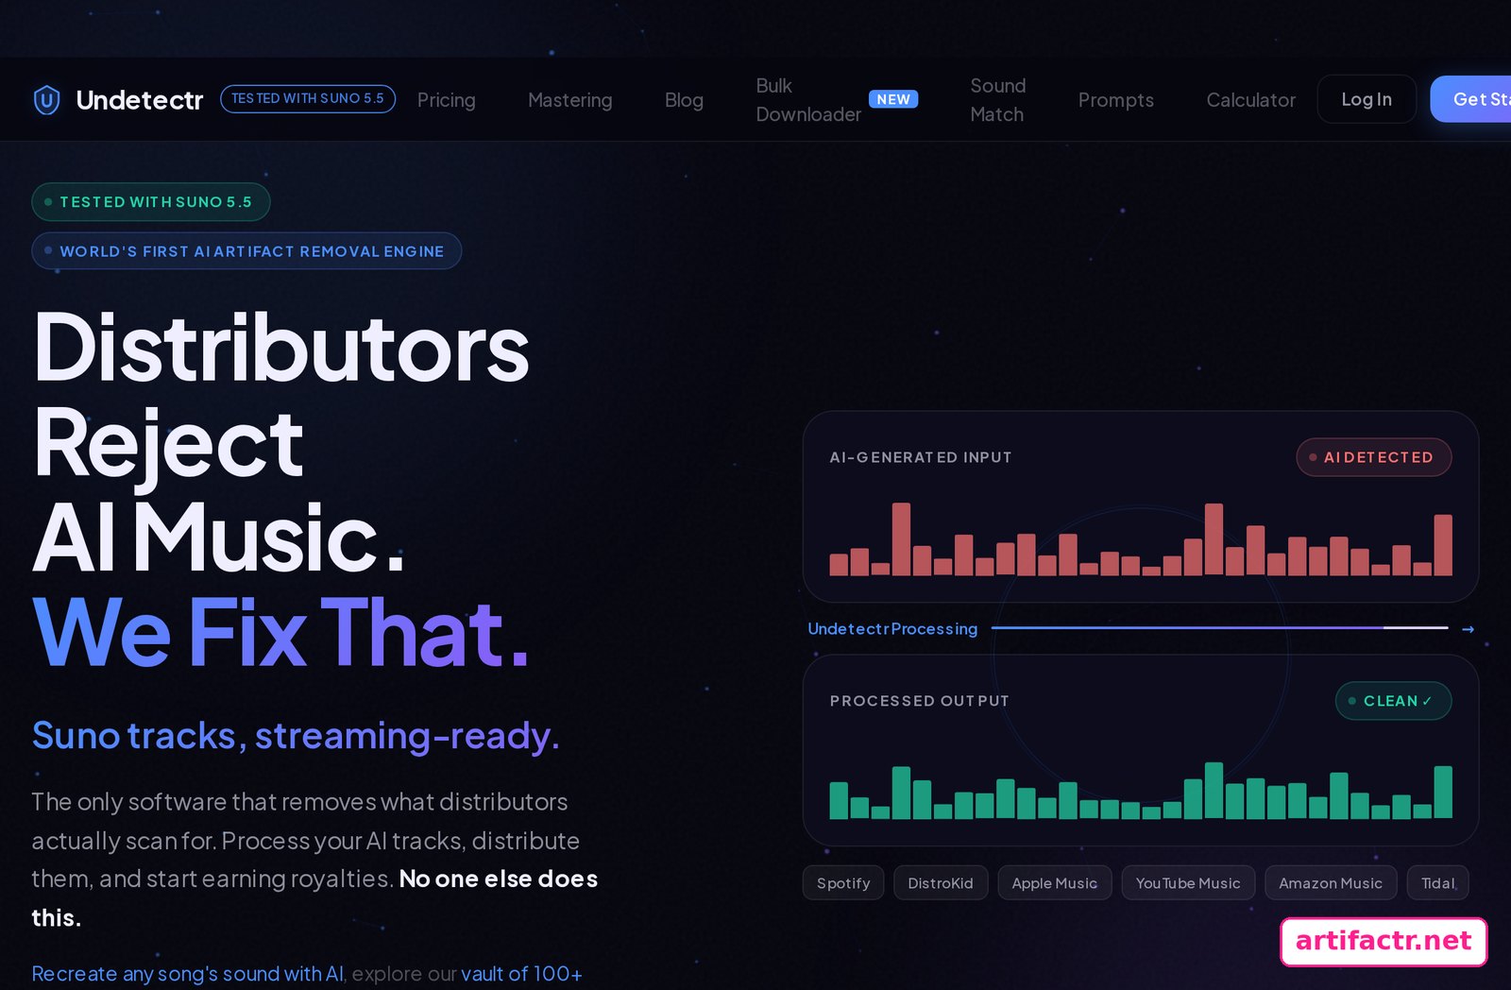
Task: Click the Get Started button
Action: (x=1470, y=99)
